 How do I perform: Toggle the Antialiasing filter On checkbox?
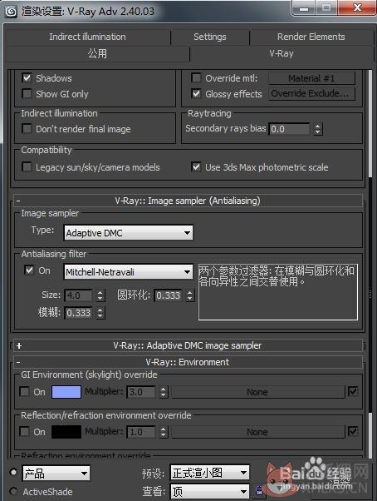[29, 270]
